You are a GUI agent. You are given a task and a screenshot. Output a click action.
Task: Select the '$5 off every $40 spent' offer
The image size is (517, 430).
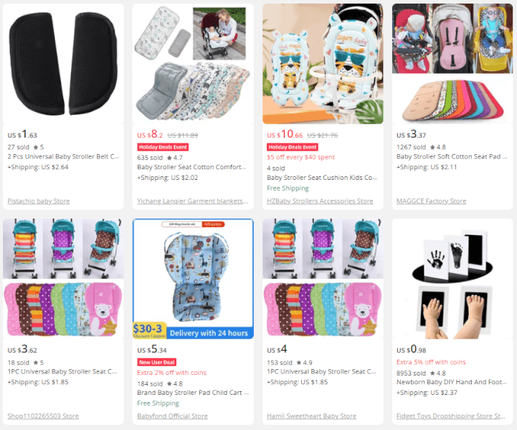(x=300, y=157)
